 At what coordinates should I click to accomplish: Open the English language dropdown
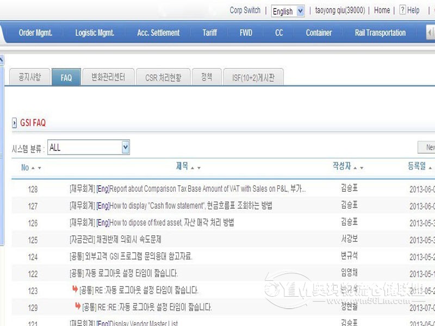[x=288, y=11]
